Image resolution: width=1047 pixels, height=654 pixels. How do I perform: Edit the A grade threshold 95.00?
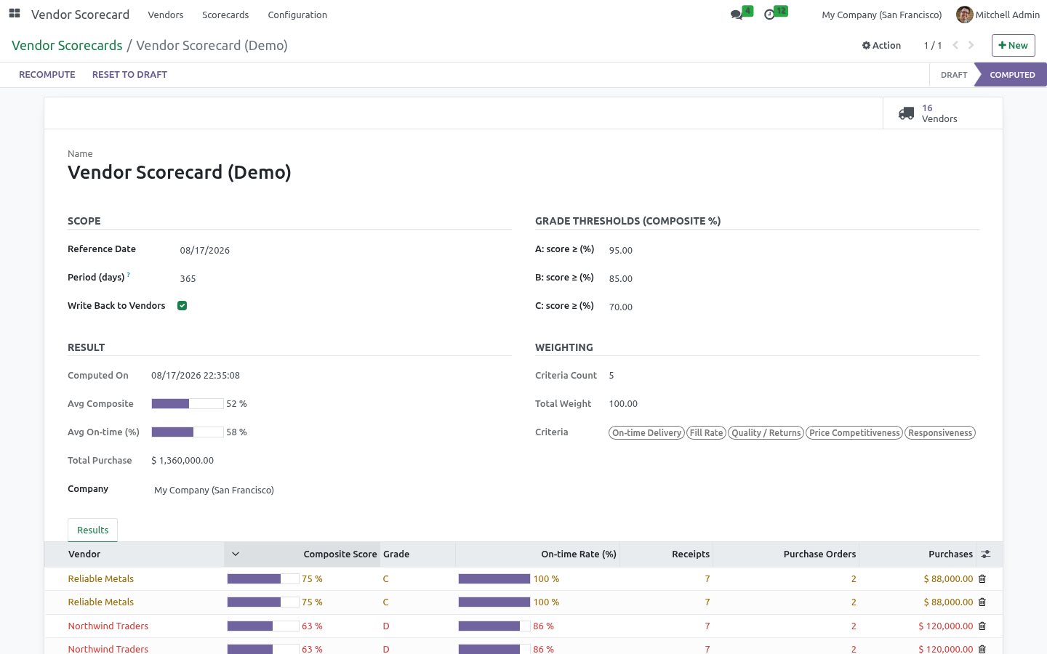pos(793,251)
